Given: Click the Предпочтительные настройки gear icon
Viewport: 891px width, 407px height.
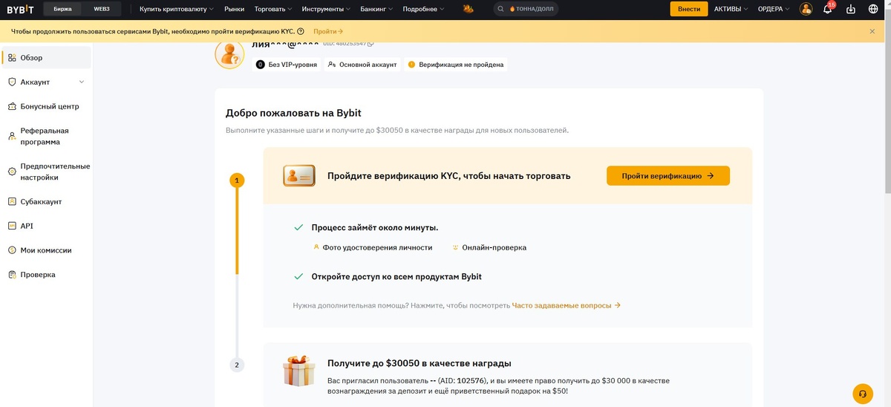Looking at the screenshot, I should pos(12,172).
